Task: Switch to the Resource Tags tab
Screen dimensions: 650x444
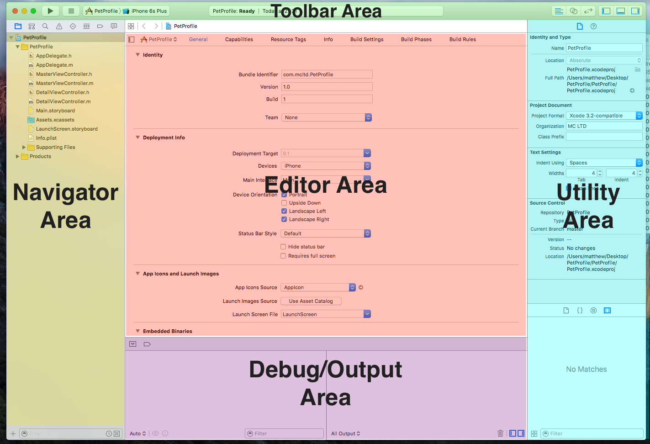Action: pos(288,39)
